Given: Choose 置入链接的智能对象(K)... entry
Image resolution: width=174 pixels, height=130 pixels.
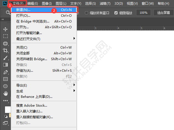Looking at the screenshot, I should tap(44, 117).
